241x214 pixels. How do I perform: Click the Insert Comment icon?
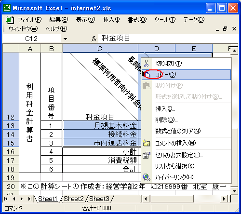147,143
